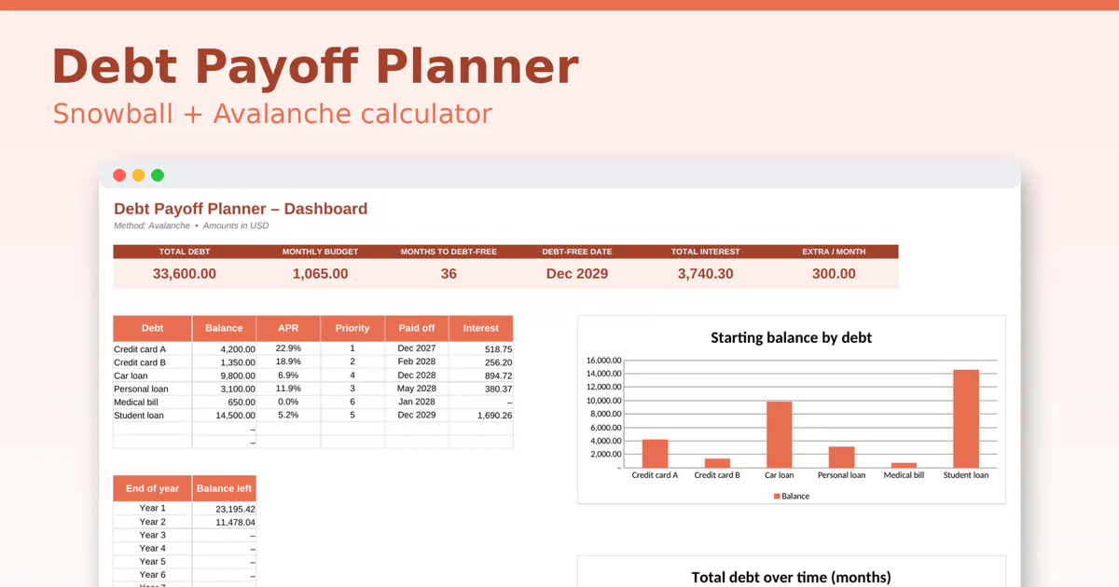The width and height of the screenshot is (1119, 587).
Task: Click the Debt Payoff Planner – Dashboard heading
Action: click(x=241, y=209)
